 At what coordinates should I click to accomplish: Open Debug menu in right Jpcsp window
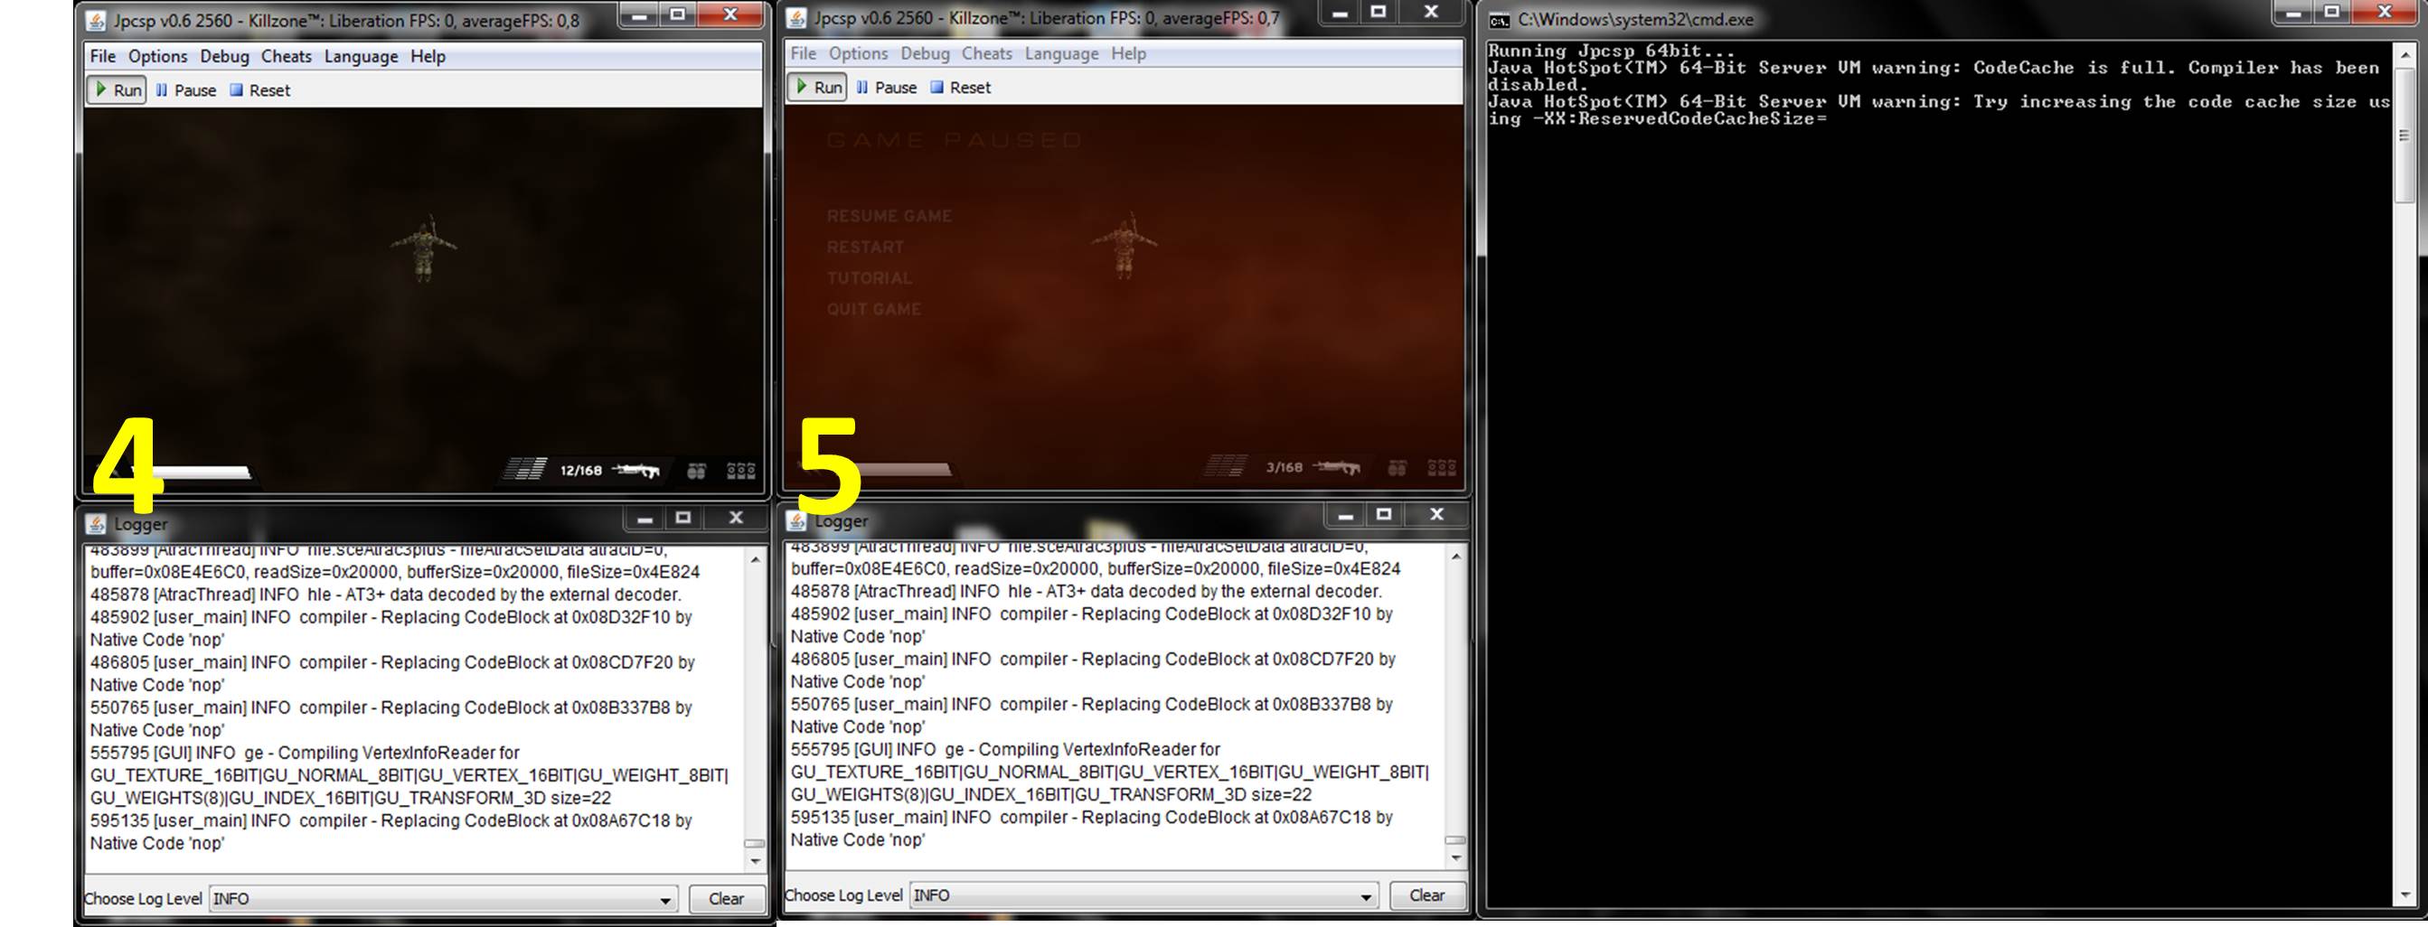click(925, 53)
